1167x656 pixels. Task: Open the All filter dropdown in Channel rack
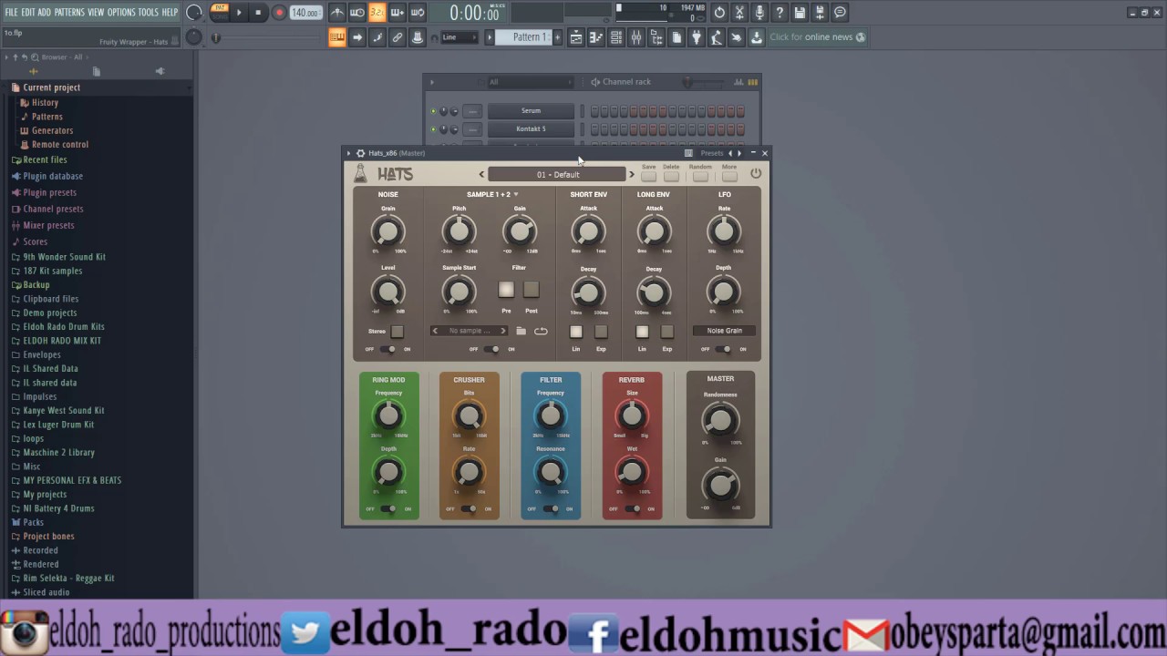tap(531, 82)
